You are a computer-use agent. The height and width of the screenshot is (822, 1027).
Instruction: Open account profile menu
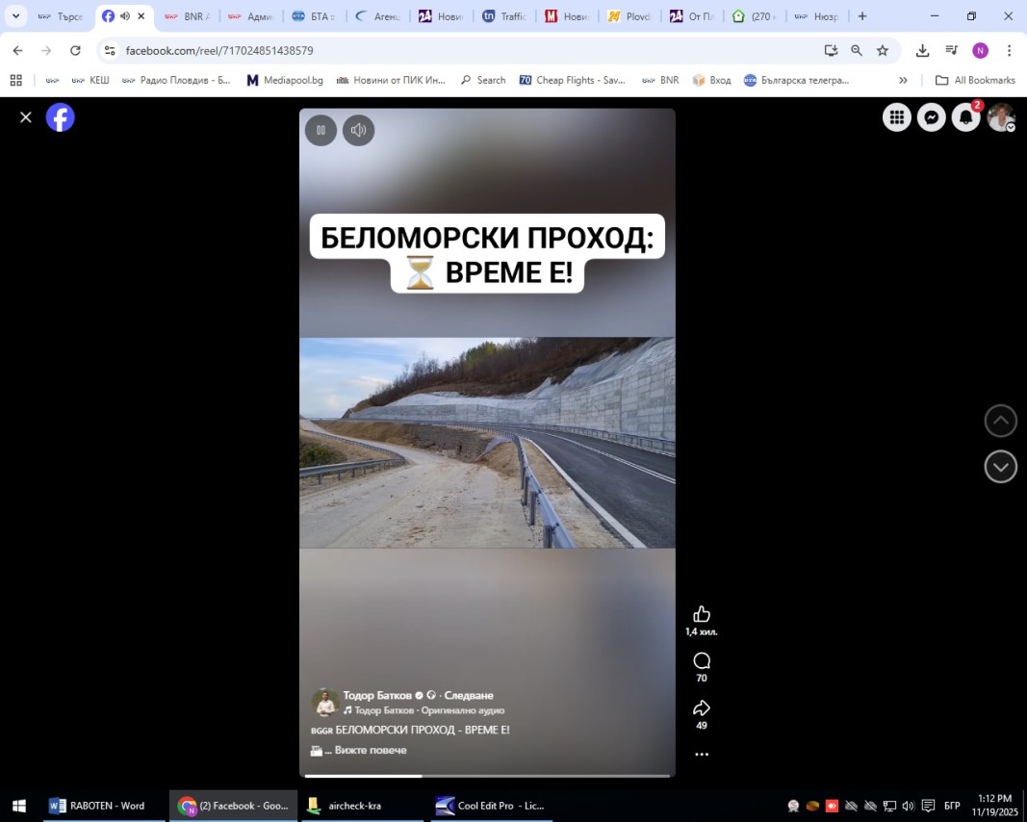tap(1001, 117)
